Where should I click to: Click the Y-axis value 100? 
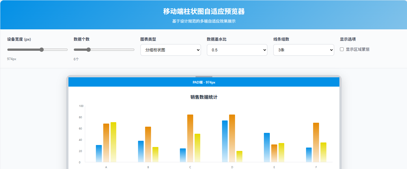coord(80,106)
